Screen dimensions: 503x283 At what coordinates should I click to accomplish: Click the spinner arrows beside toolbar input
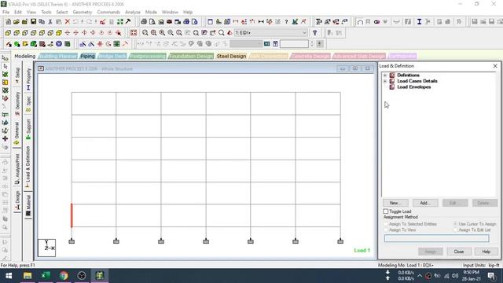tap(311, 44)
